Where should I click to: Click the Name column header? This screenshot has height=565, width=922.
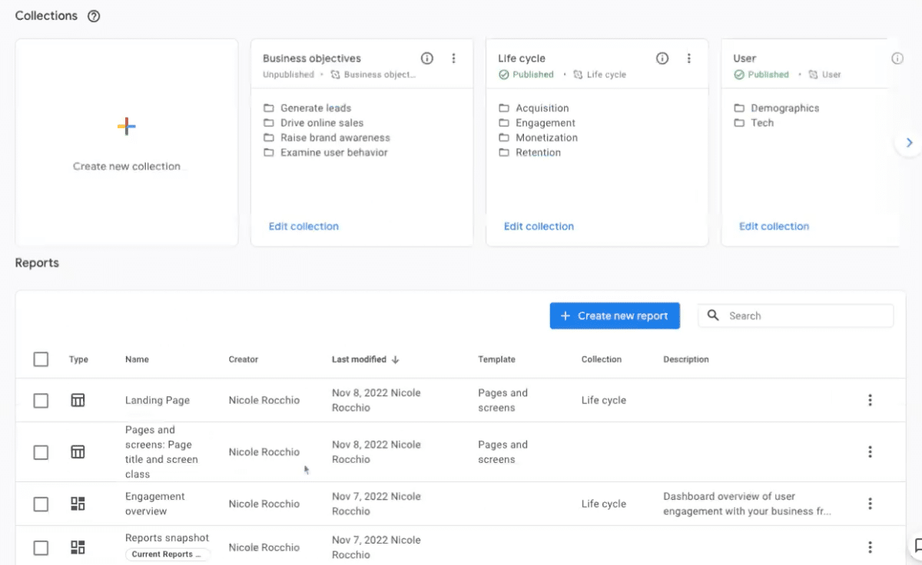point(137,359)
